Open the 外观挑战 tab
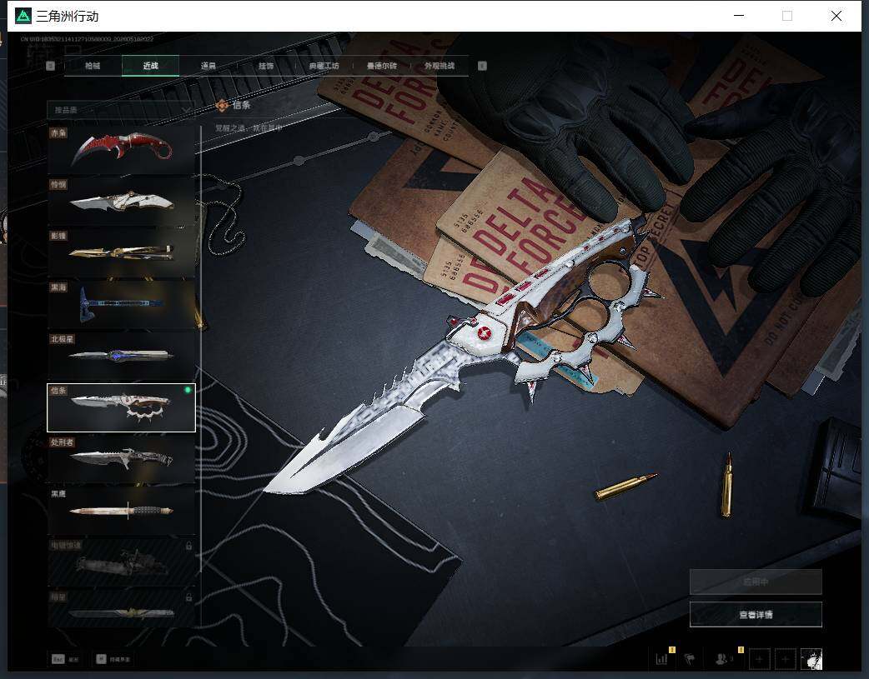This screenshot has height=679, width=869. click(x=439, y=66)
